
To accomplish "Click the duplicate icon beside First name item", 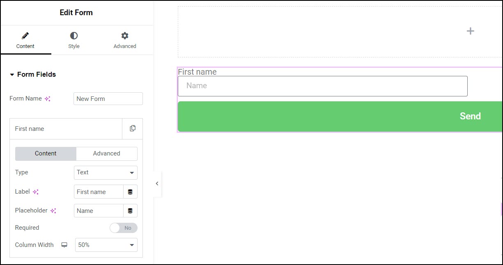I will click(x=133, y=128).
